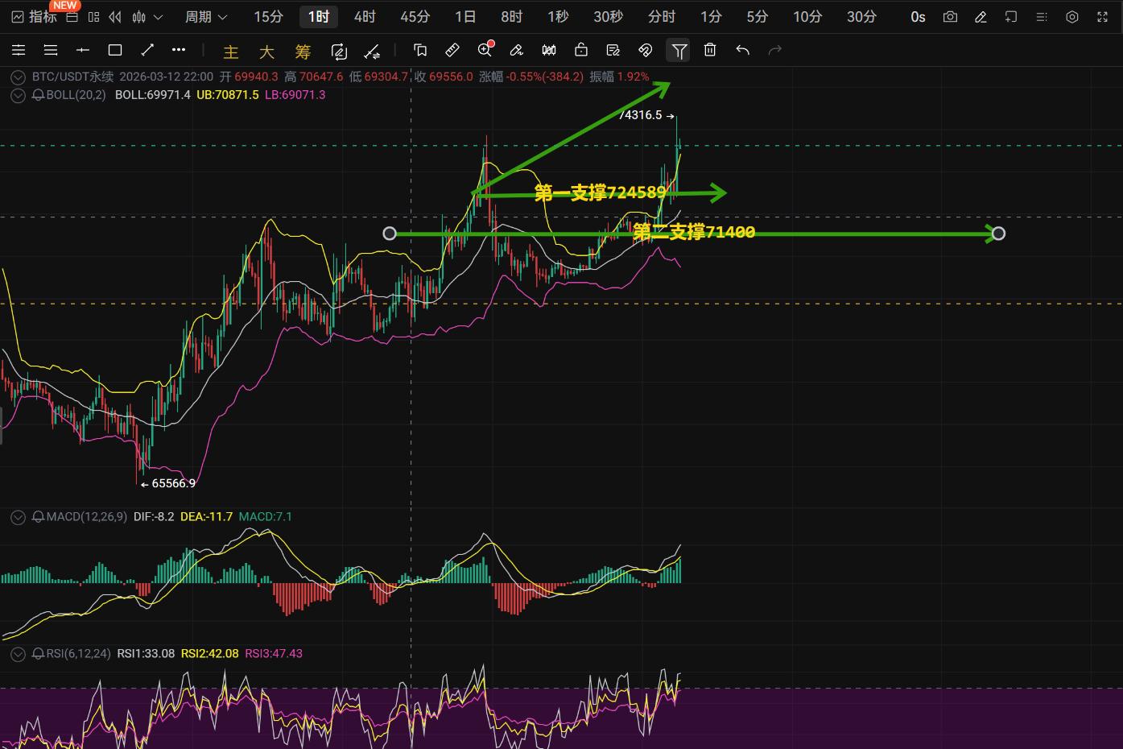Click the 0s replay speed control

917,16
